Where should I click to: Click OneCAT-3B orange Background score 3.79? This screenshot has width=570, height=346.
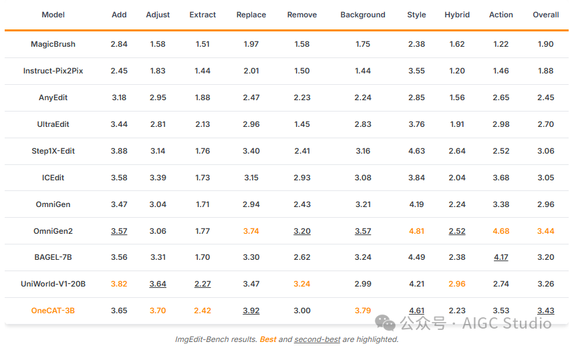[363, 311]
